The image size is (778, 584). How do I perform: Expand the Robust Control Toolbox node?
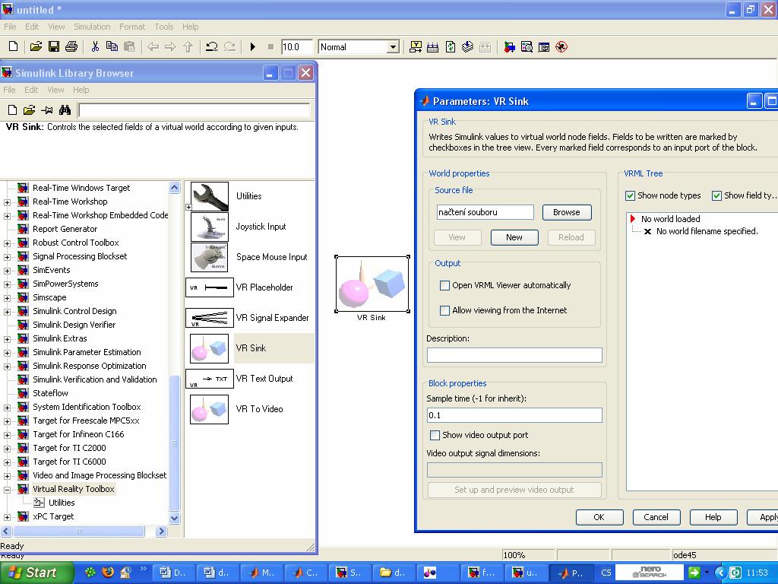click(x=7, y=243)
